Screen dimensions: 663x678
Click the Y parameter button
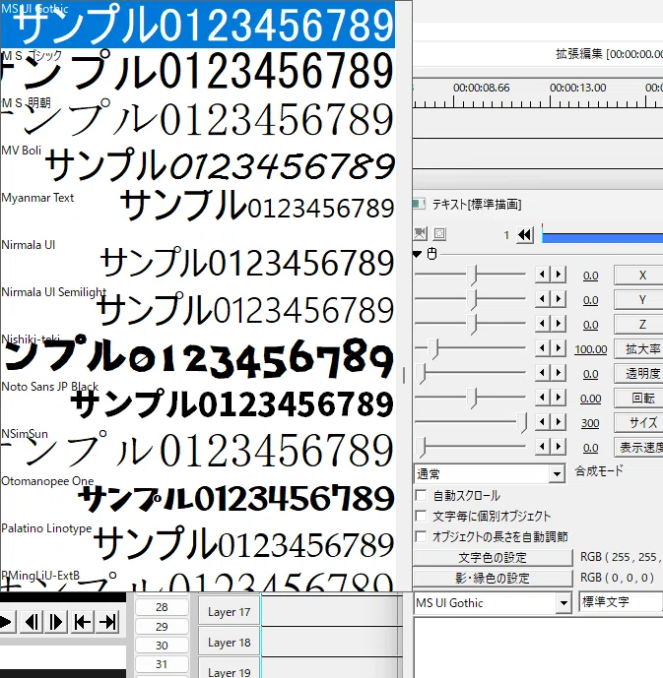(638, 300)
